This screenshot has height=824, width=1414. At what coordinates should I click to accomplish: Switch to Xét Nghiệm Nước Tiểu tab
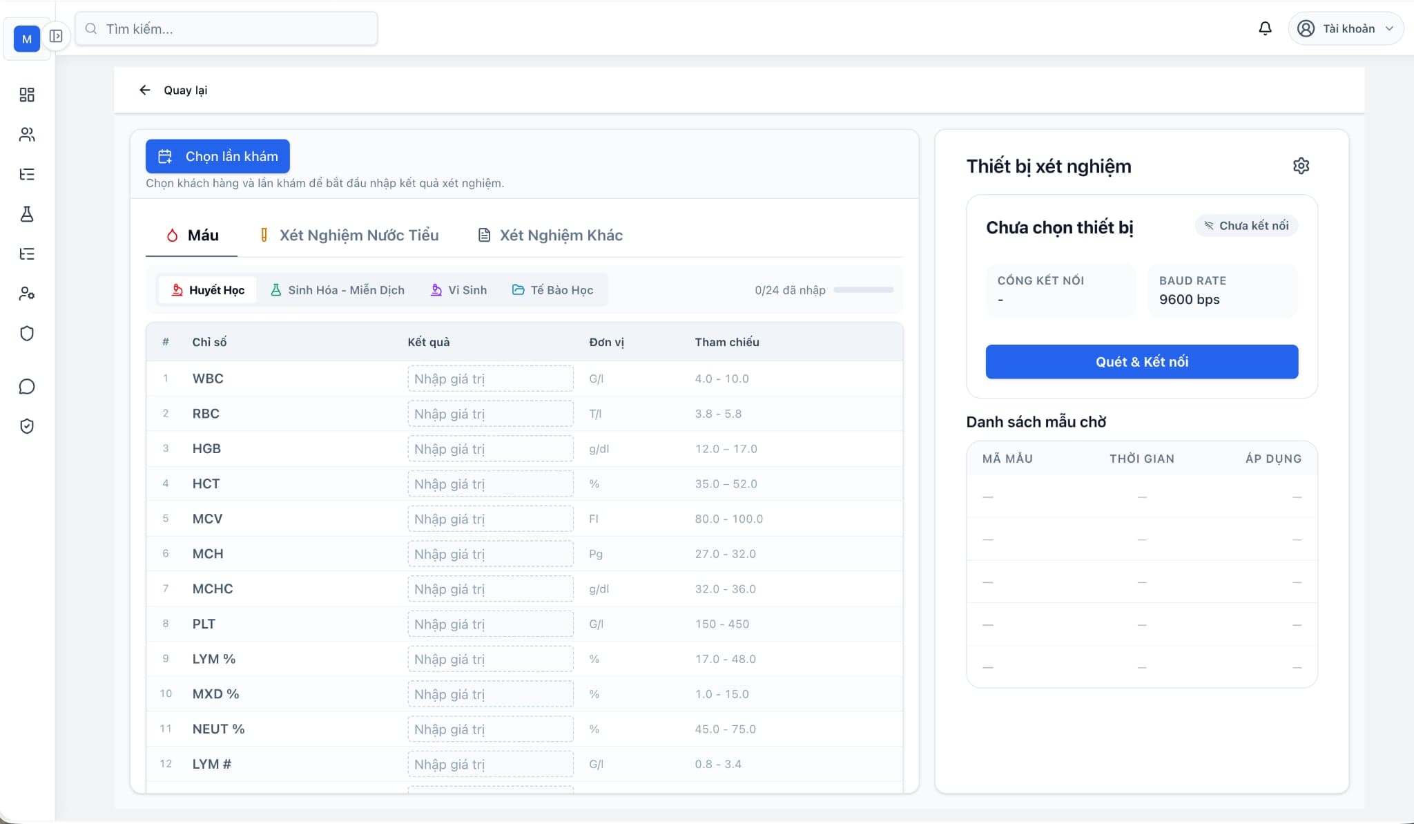pos(349,235)
